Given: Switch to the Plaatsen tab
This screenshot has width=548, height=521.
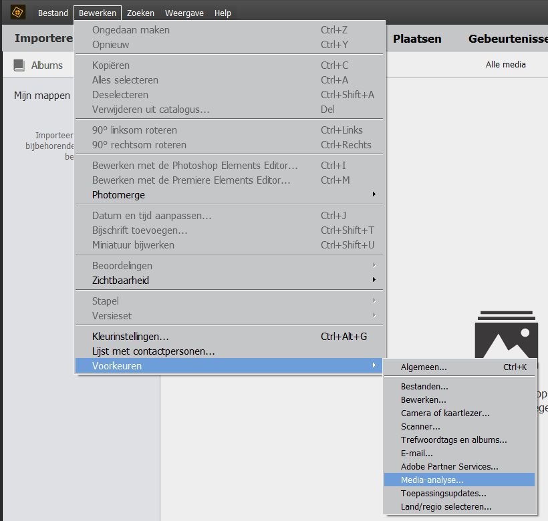Looking at the screenshot, I should tap(417, 39).
